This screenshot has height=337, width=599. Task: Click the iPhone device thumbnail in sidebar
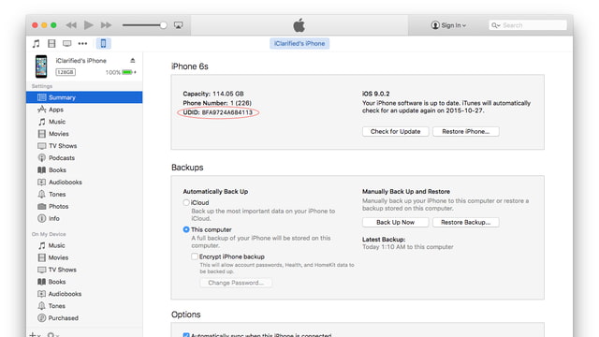(41, 66)
